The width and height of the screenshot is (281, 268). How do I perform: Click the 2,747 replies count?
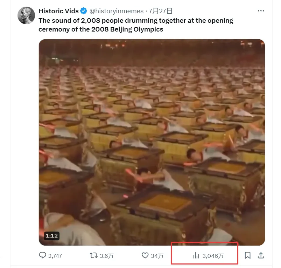click(55, 256)
